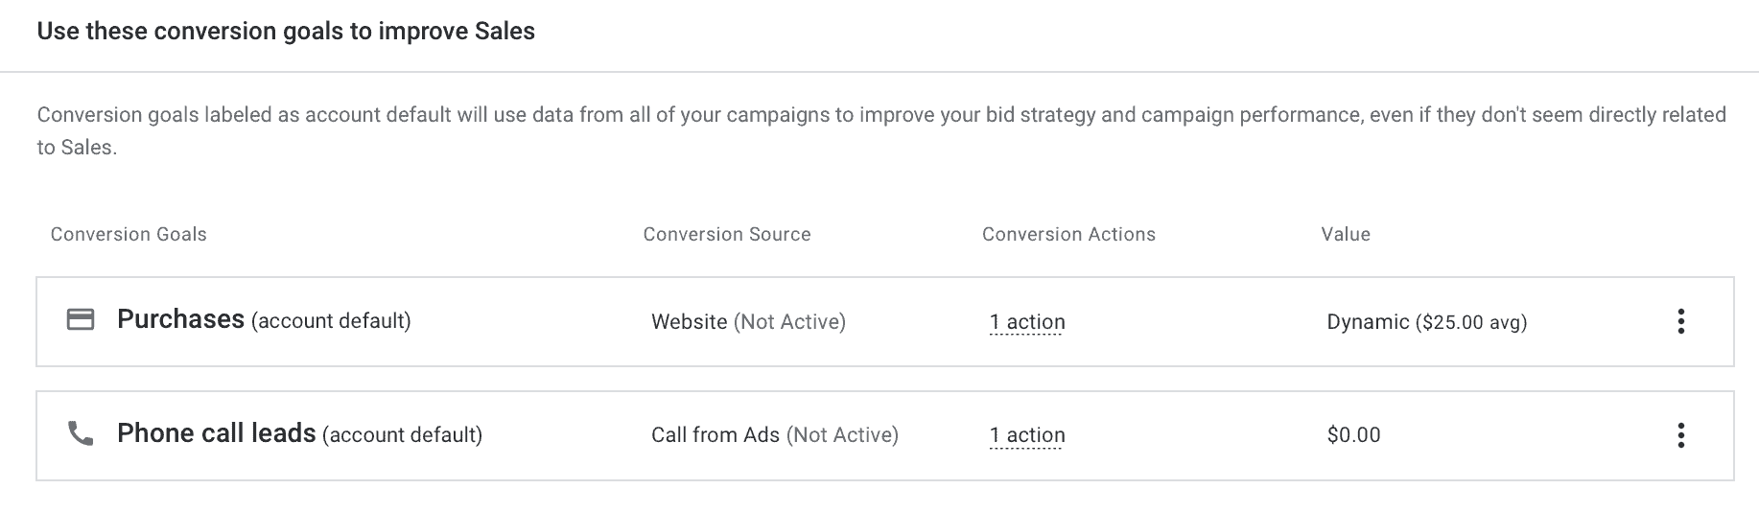
Task: Click the credit card icon beside Purchases
Action: (81, 320)
